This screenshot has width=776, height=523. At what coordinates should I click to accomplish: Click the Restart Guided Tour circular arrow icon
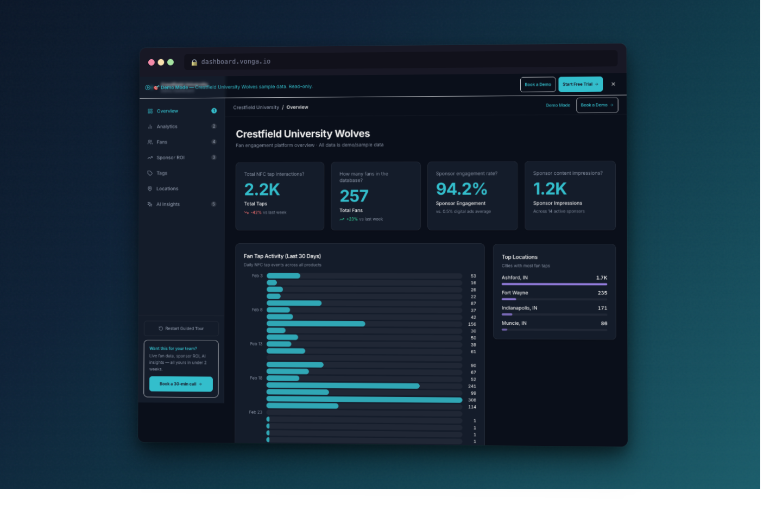point(160,328)
